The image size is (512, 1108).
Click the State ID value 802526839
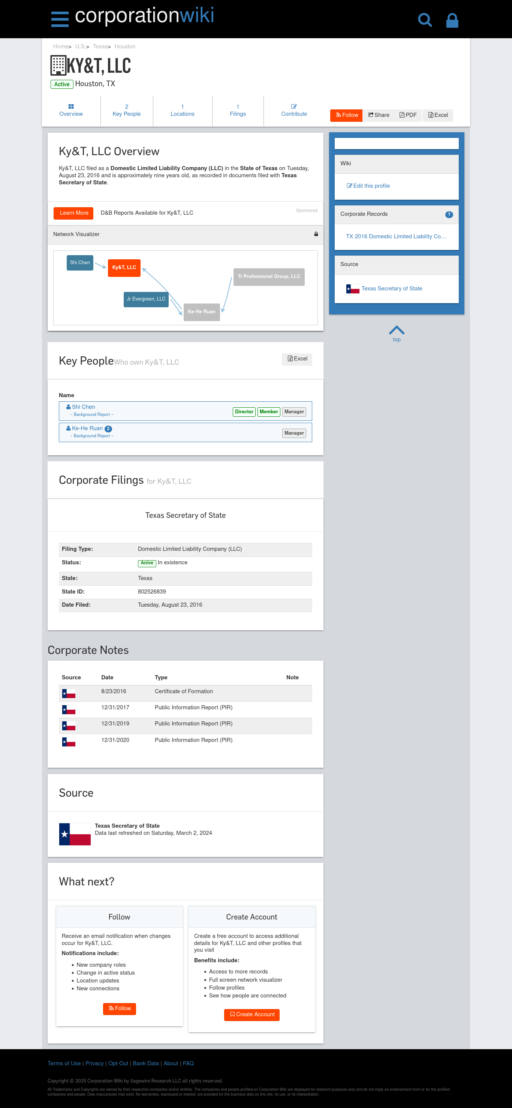(x=152, y=592)
